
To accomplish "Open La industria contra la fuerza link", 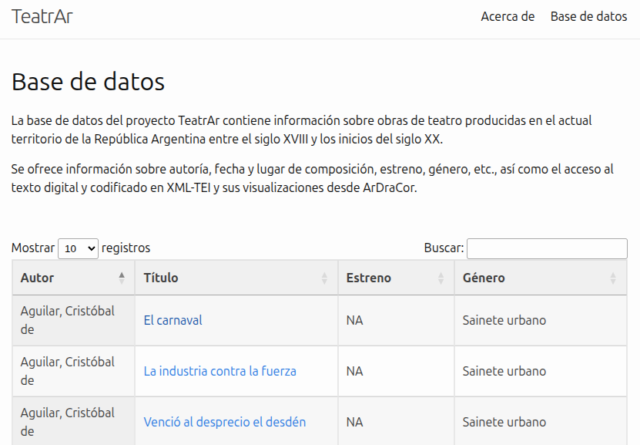I will coord(220,371).
